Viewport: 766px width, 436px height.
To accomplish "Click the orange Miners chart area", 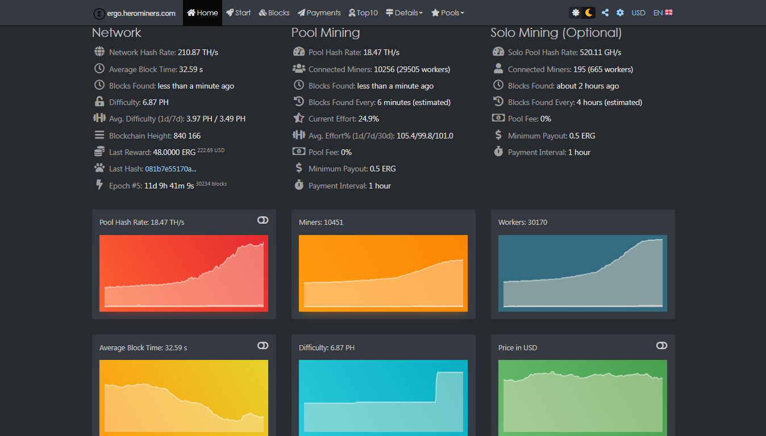I will click(383, 273).
